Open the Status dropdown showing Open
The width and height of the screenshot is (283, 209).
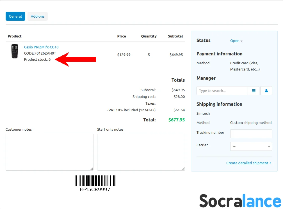coord(236,41)
